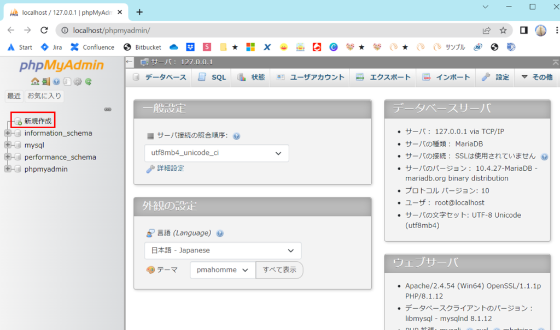Open the 詳細設定 link
This screenshot has width=560, height=330.
pos(170,169)
